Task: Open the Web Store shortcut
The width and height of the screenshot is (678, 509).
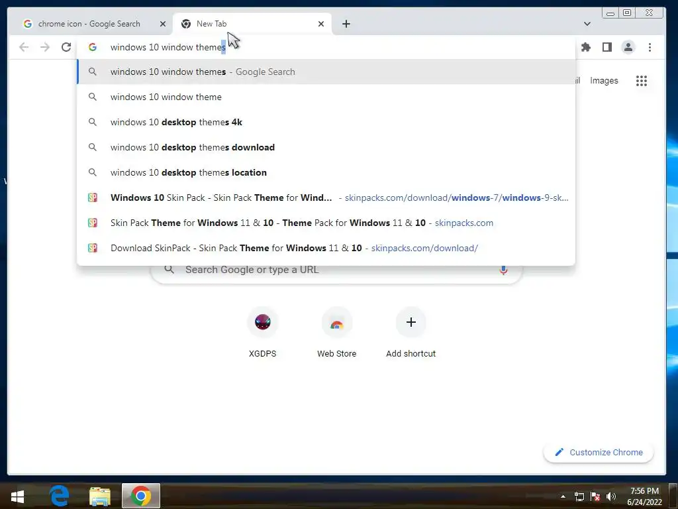Action: (x=337, y=332)
